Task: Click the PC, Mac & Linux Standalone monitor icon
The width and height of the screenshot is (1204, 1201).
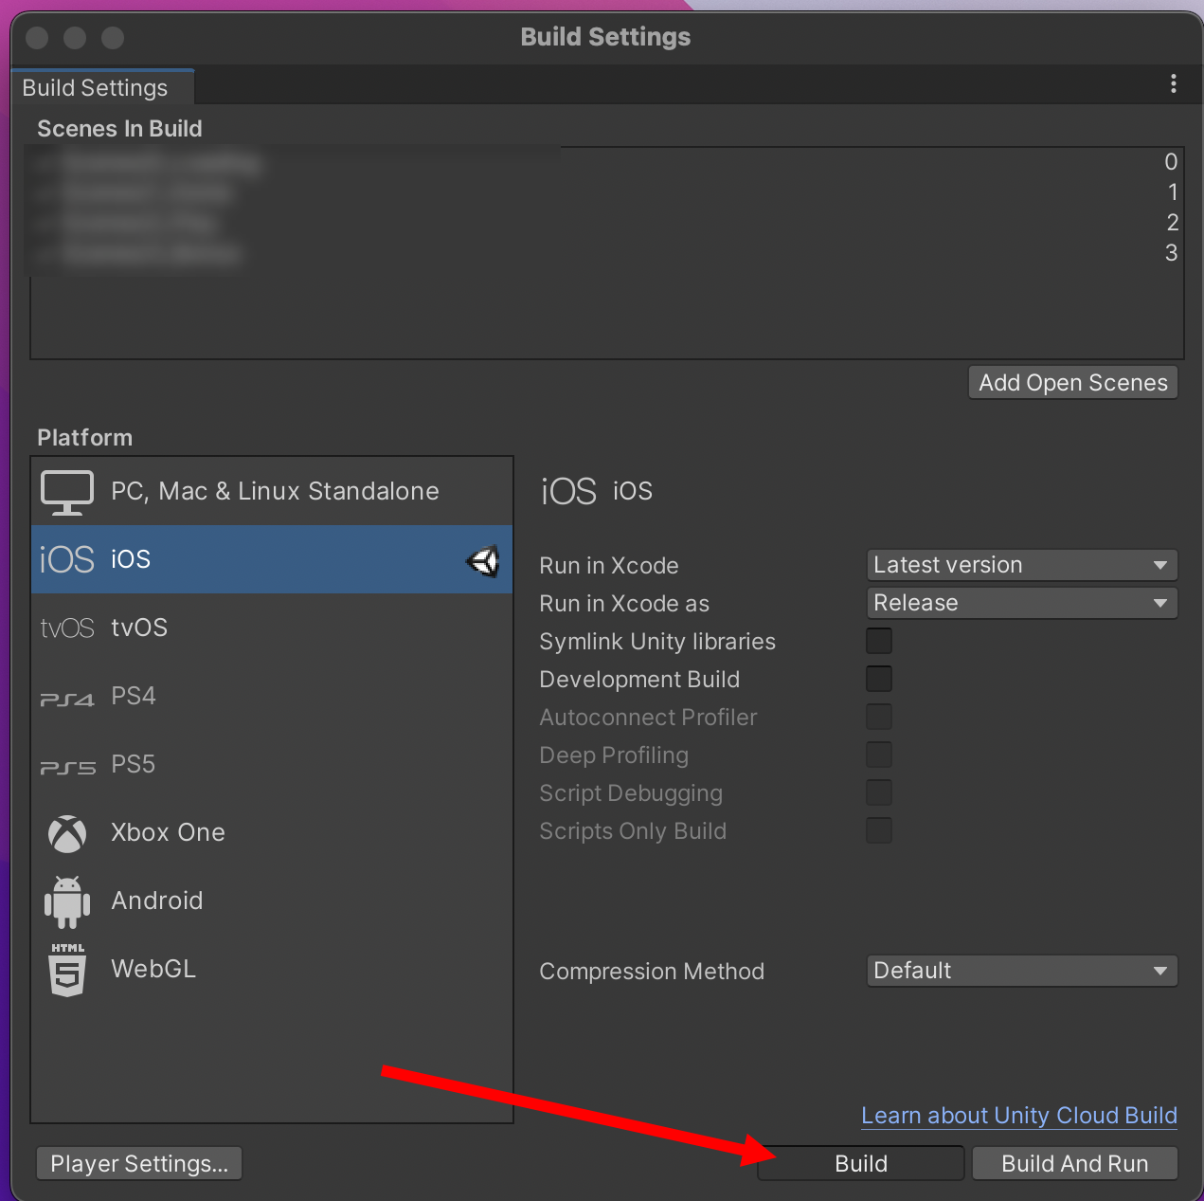Action: [x=67, y=492]
